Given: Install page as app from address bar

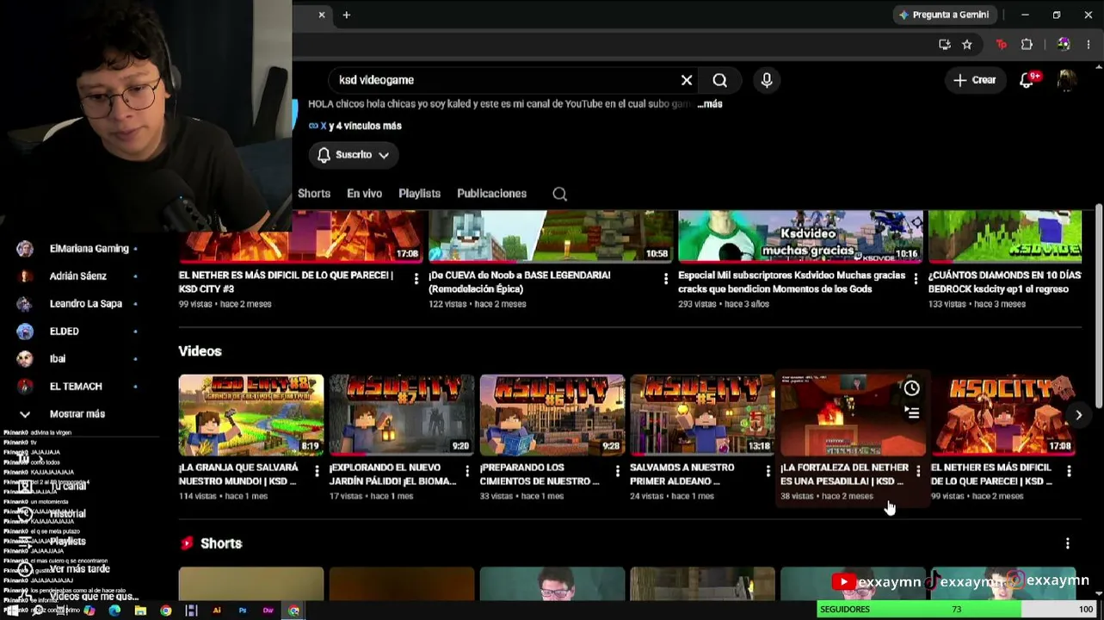Looking at the screenshot, I should coord(945,45).
